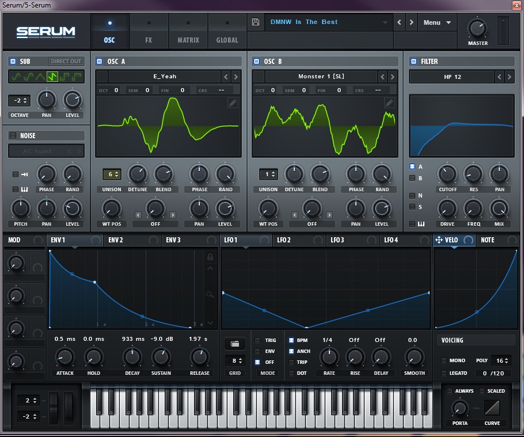
Task: Click the envelope lock icon
Action: click(x=210, y=257)
